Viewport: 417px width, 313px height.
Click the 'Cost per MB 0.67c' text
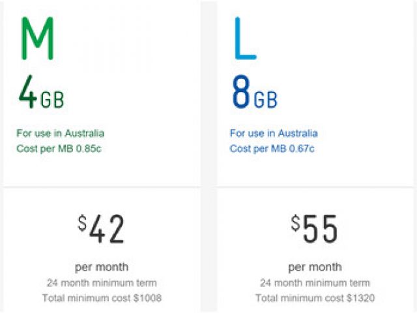272,148
